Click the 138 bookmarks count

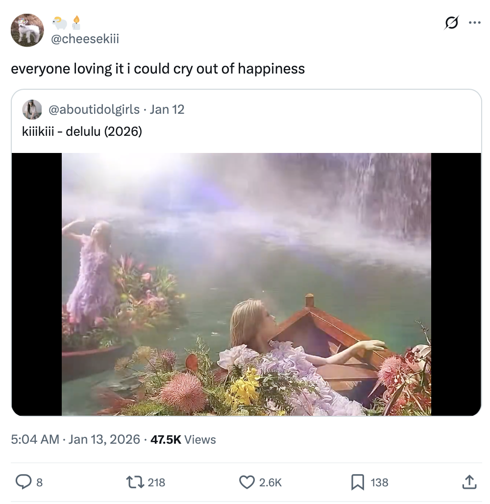[x=379, y=482]
